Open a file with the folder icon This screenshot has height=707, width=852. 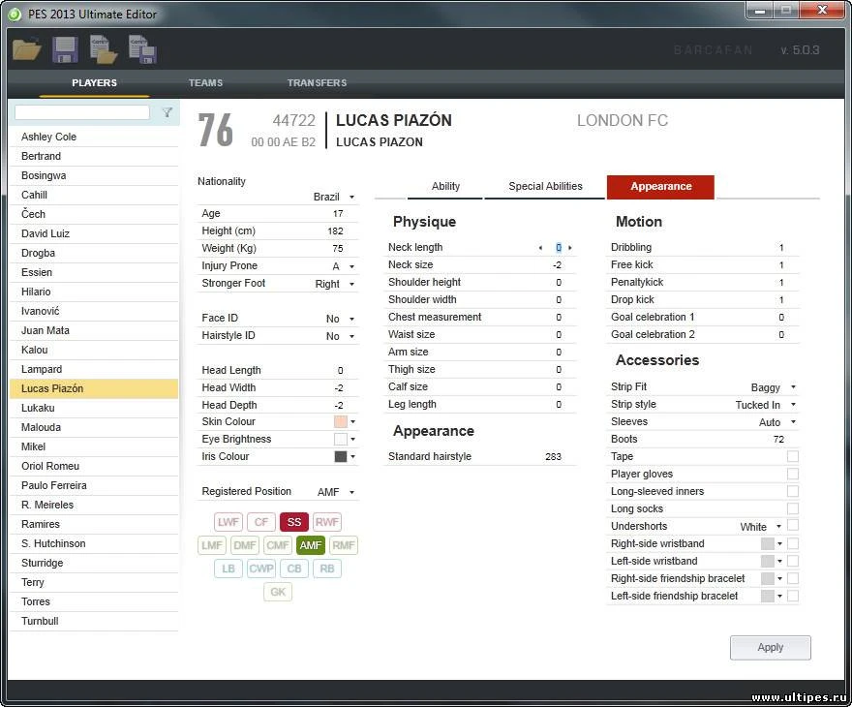[25, 47]
